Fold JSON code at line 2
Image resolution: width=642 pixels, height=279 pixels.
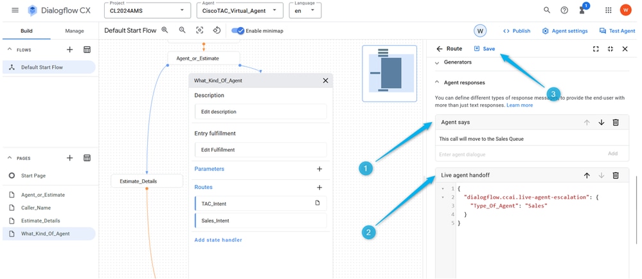[x=442, y=197]
